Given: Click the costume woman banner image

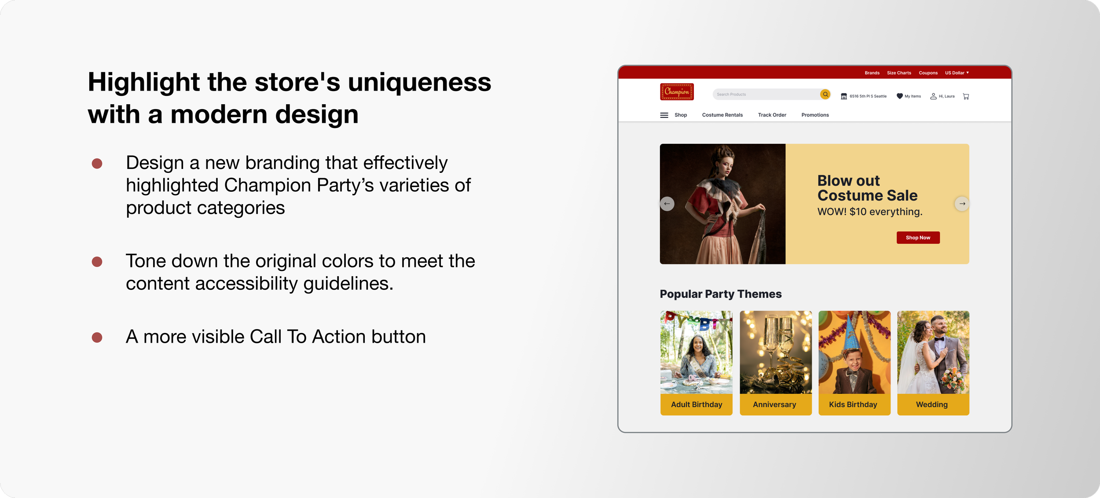Looking at the screenshot, I should click(722, 204).
